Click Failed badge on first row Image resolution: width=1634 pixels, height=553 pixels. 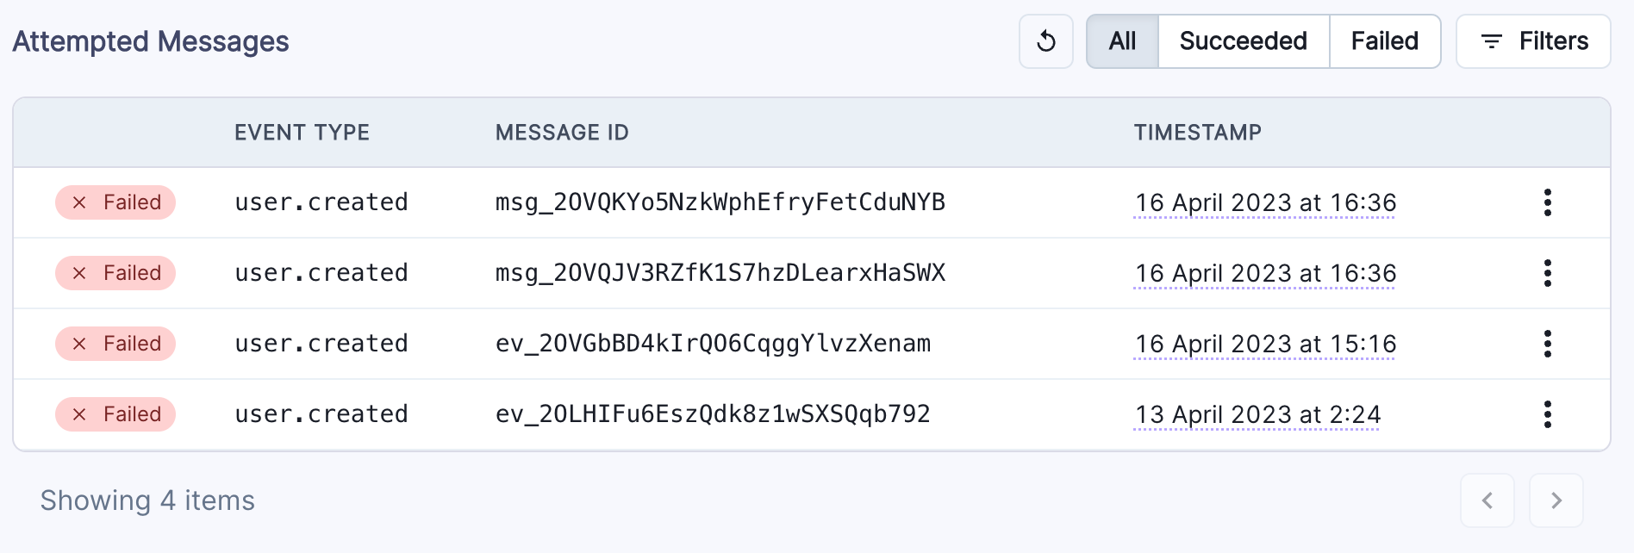115,202
